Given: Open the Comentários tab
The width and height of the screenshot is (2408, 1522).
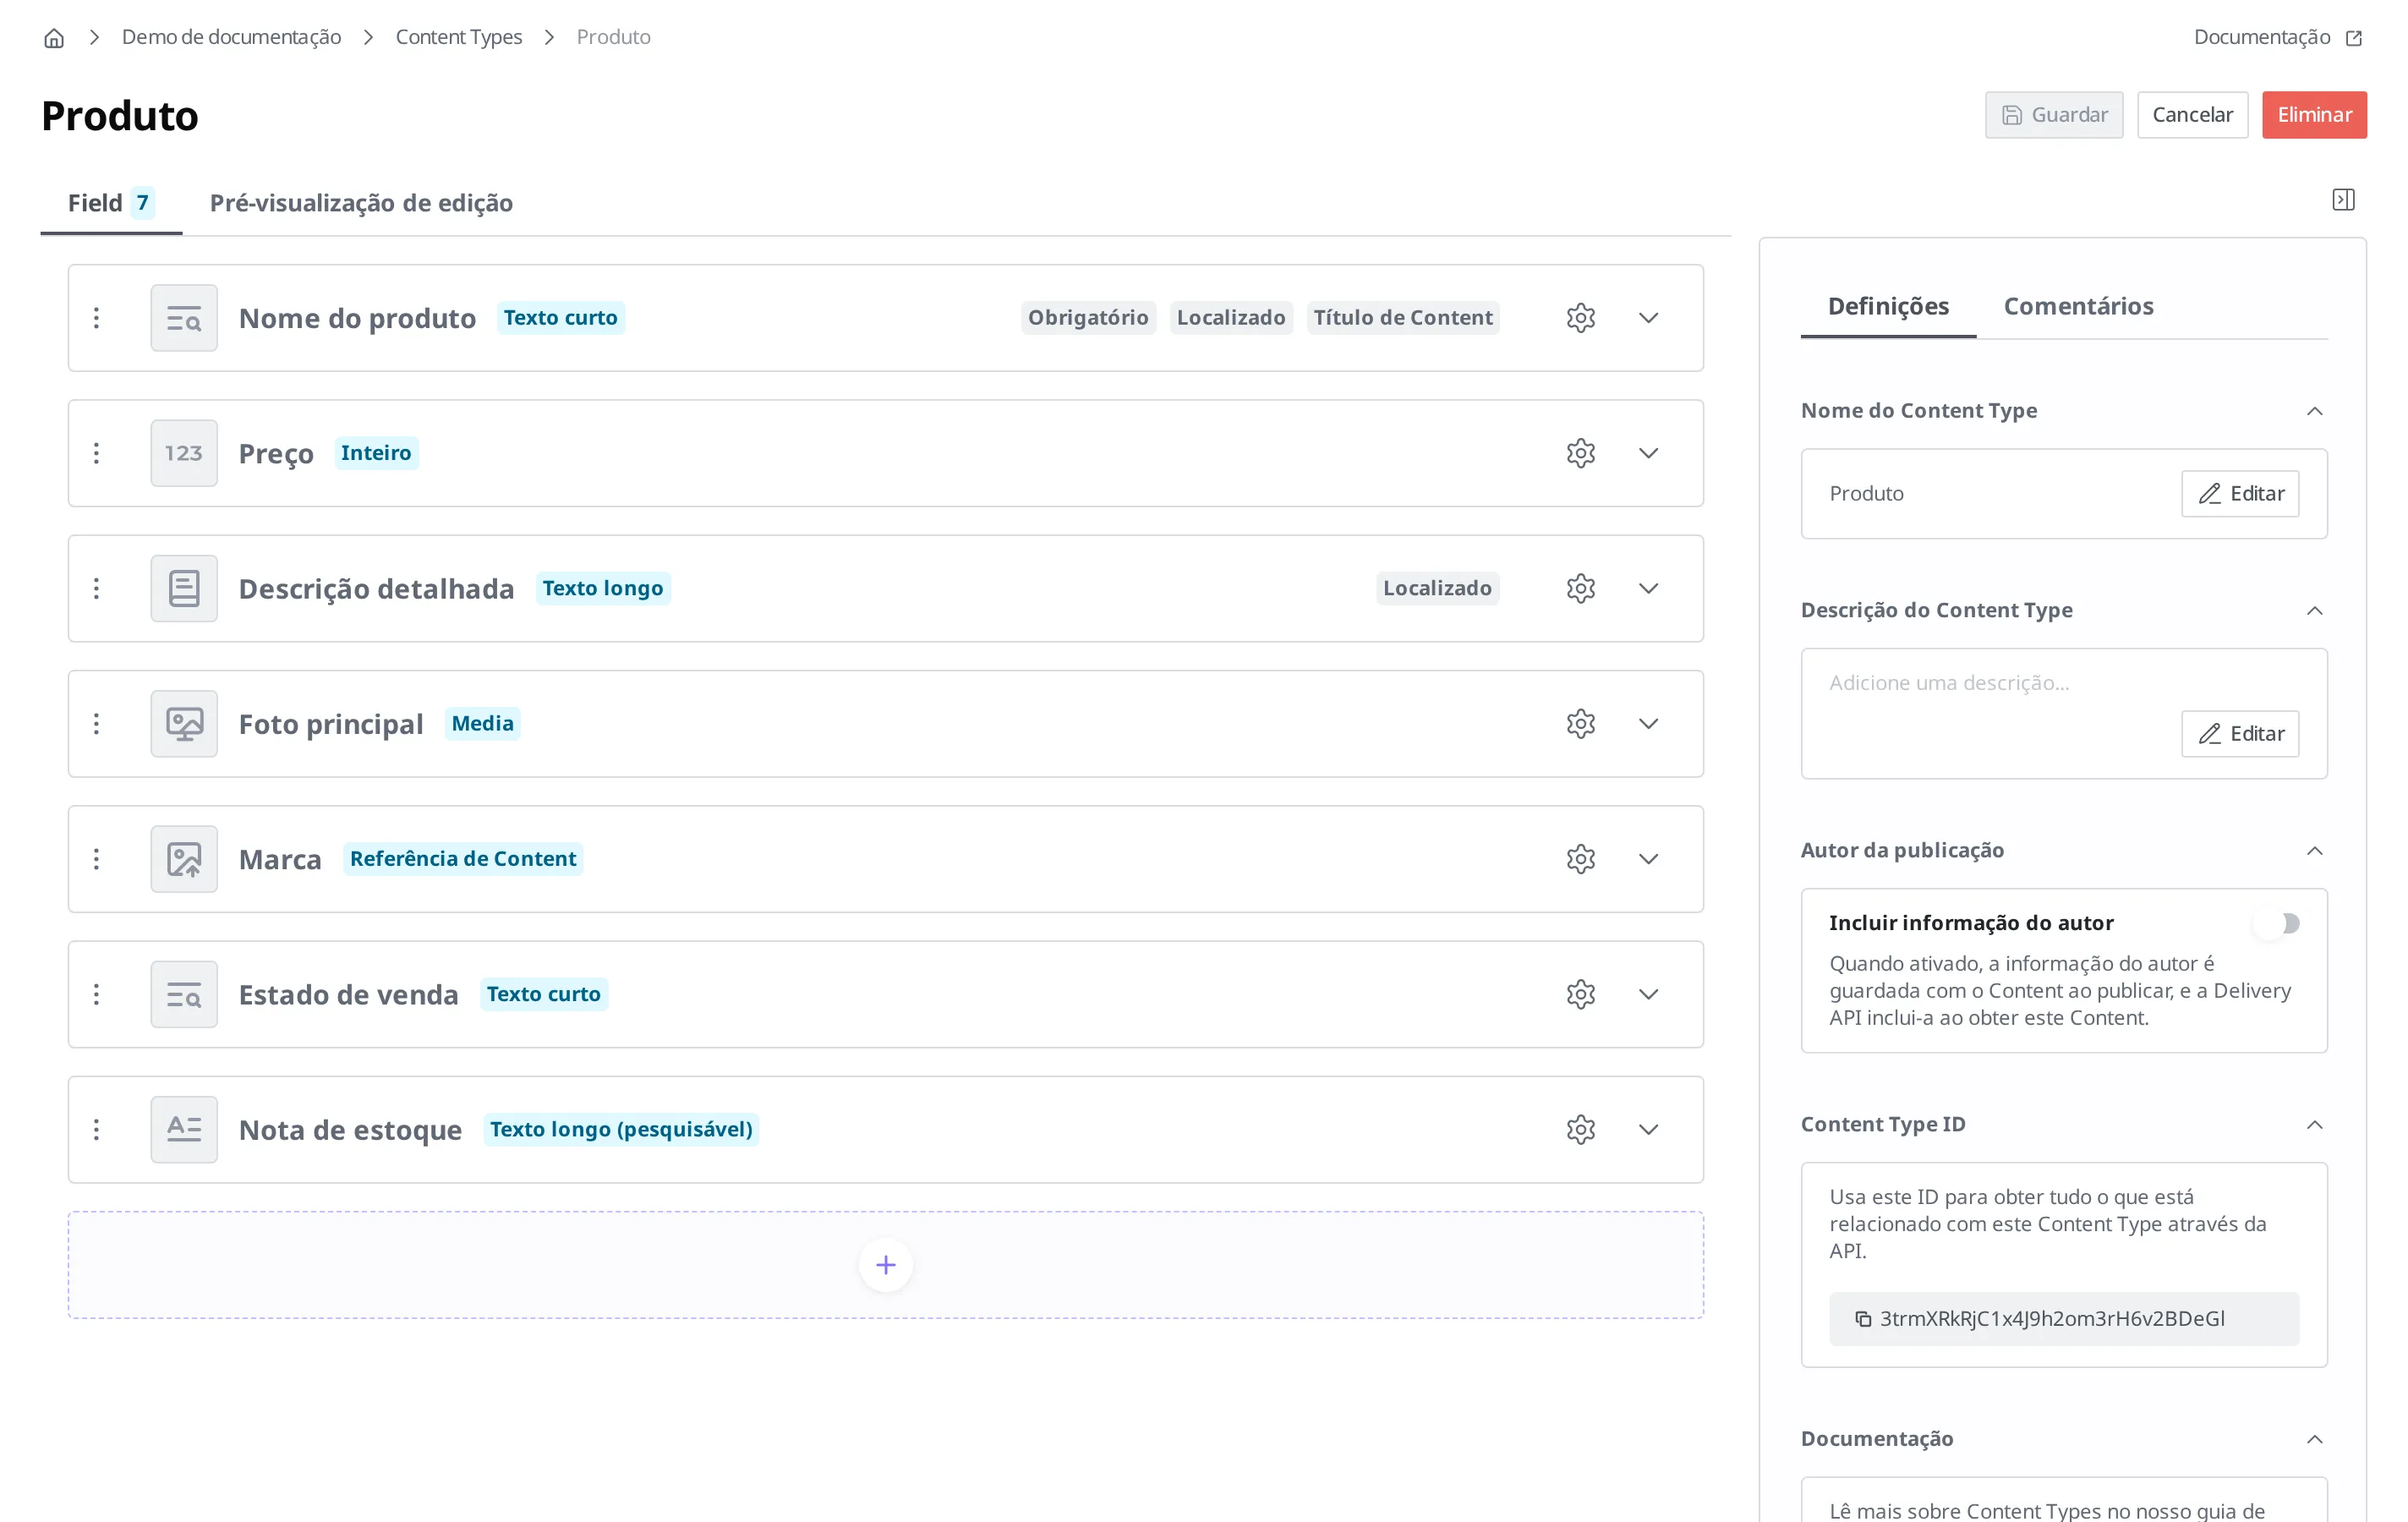Looking at the screenshot, I should tap(2078, 306).
